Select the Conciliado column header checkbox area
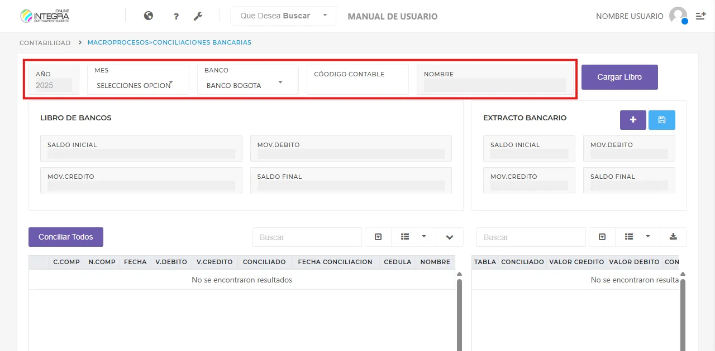Image resolution: width=715 pixels, height=351 pixels. coord(265,262)
